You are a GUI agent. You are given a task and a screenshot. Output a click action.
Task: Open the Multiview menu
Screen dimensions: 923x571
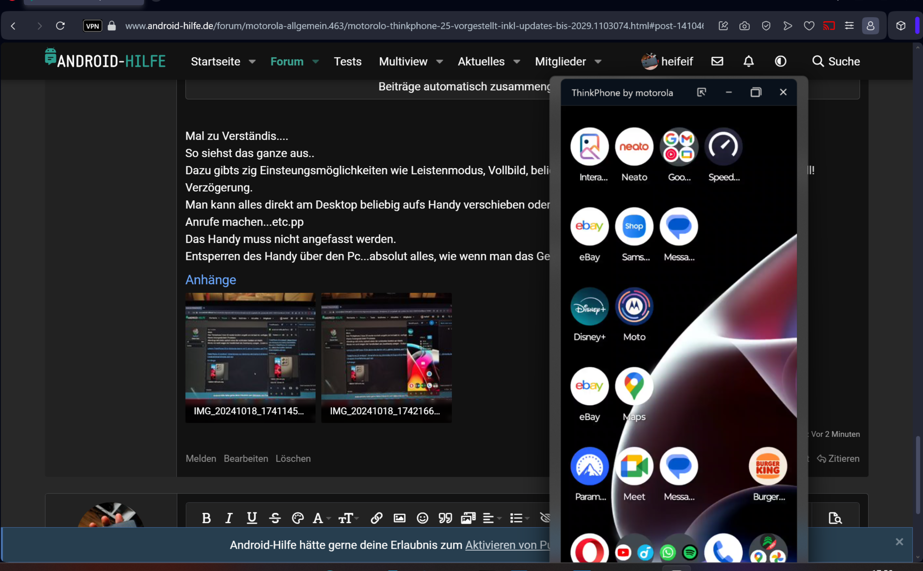(x=403, y=61)
